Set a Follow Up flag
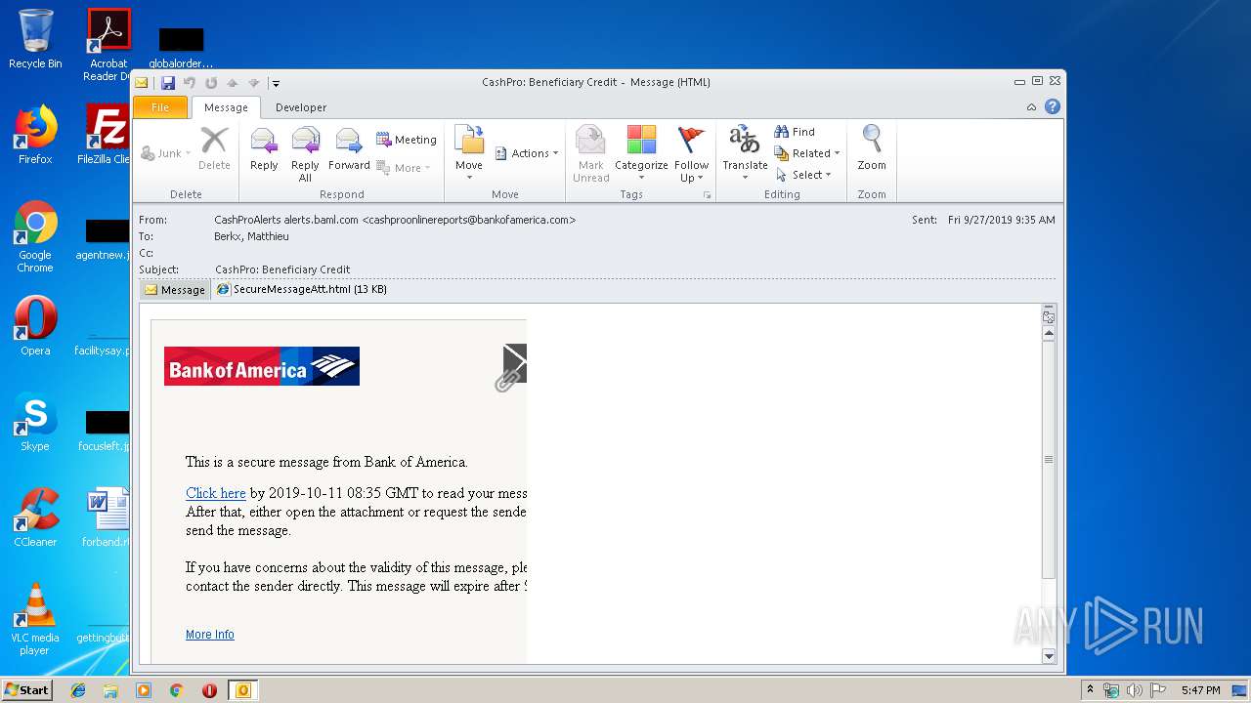1251x703 pixels. point(691,153)
